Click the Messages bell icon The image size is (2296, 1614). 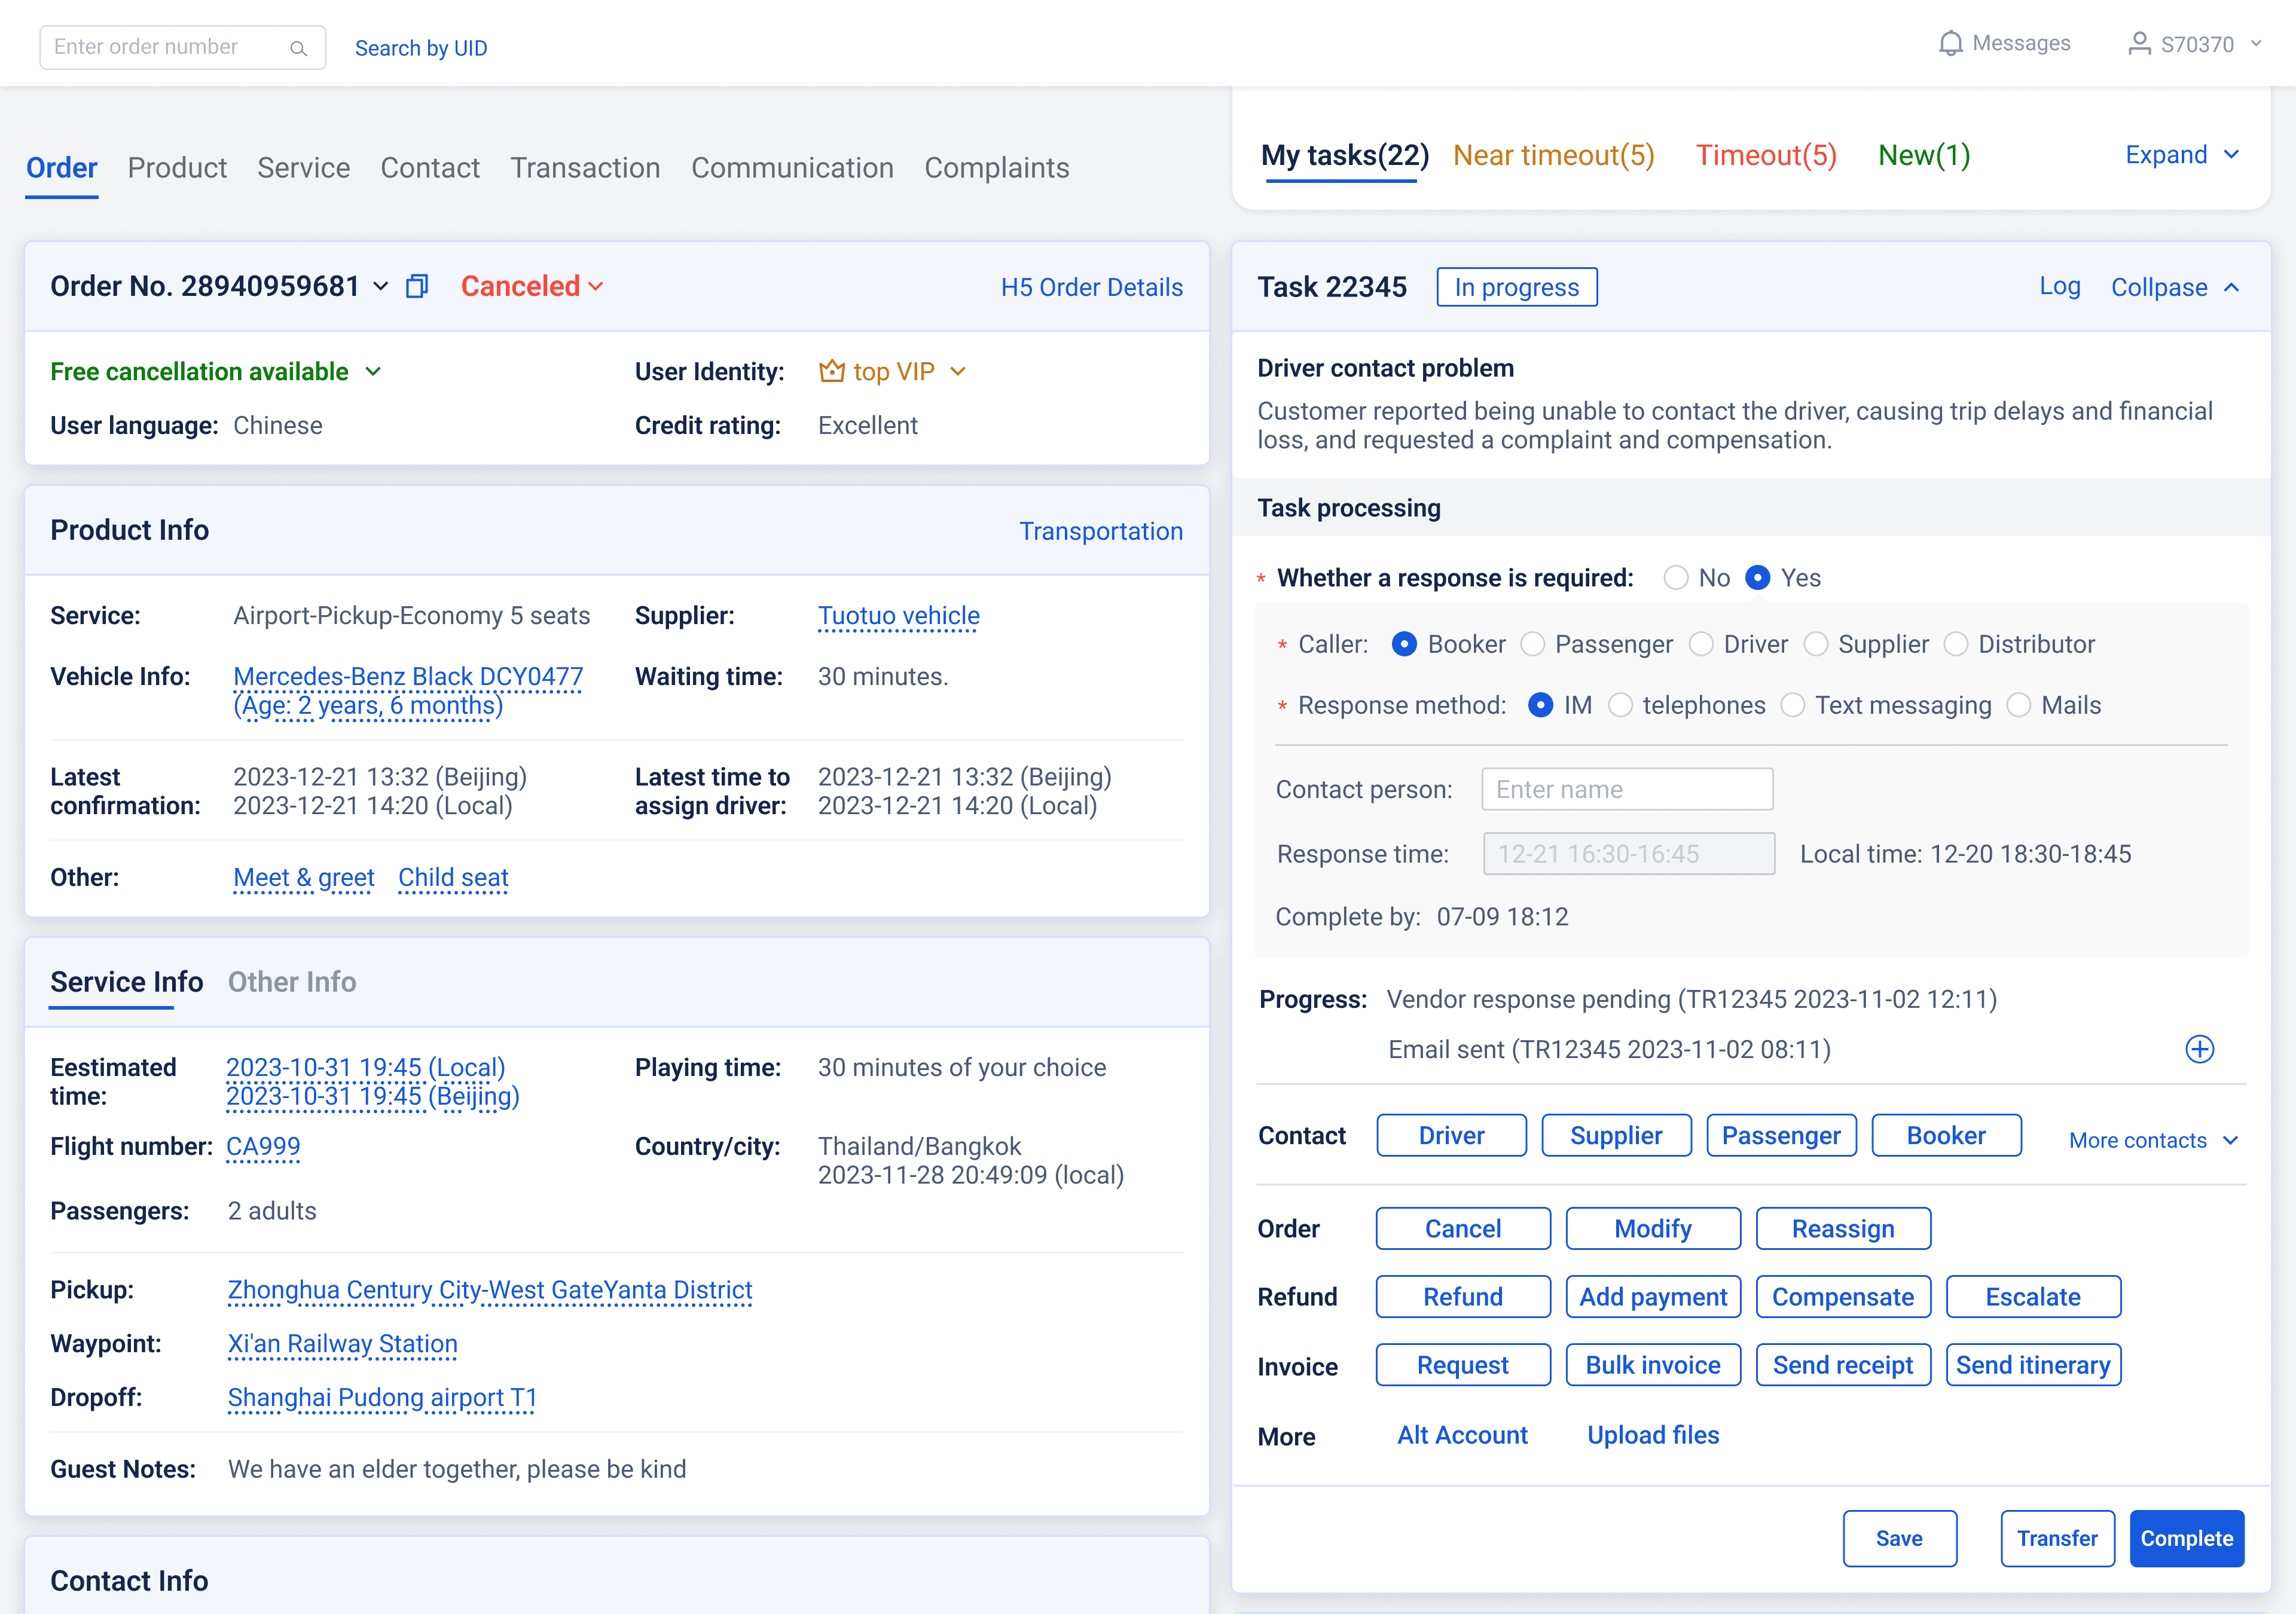[1950, 44]
